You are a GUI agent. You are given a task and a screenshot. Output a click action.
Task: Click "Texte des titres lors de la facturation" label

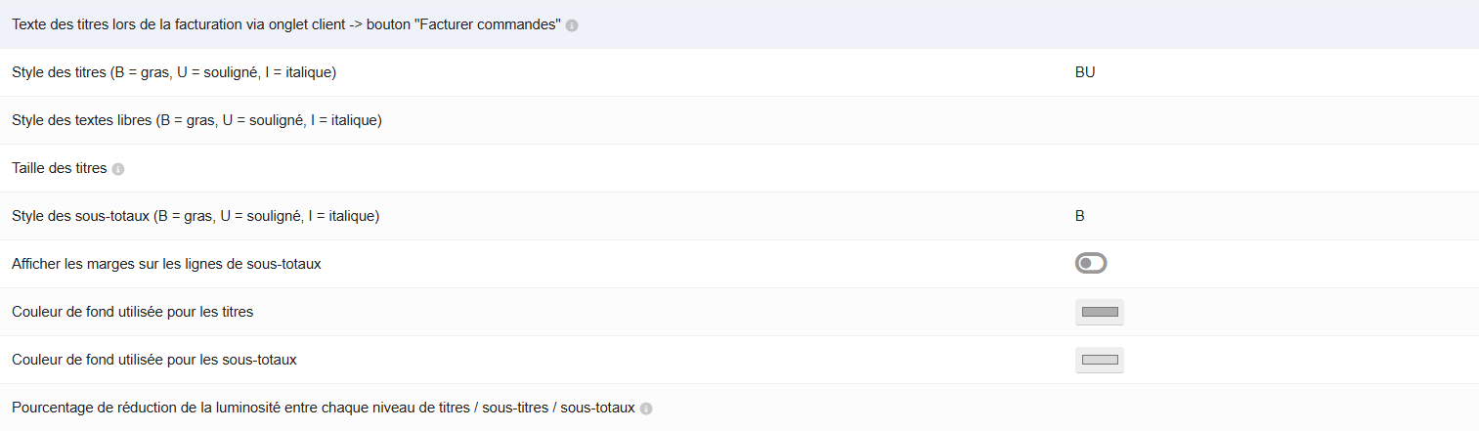click(x=285, y=24)
